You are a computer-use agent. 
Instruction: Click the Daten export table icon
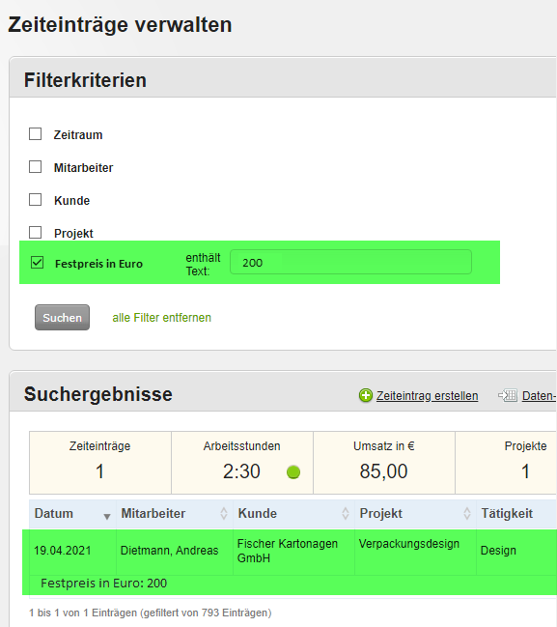pyautogui.click(x=508, y=395)
